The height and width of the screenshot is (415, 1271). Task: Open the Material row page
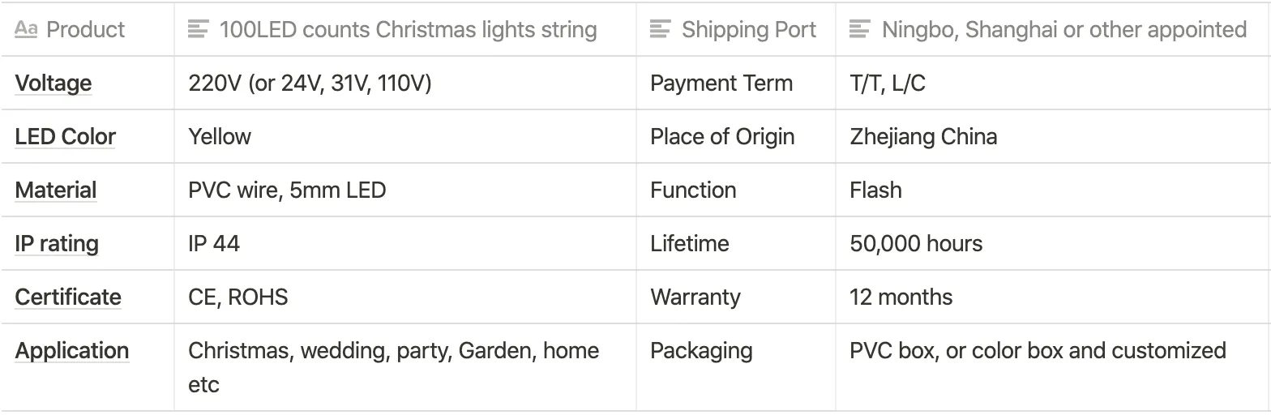point(56,190)
